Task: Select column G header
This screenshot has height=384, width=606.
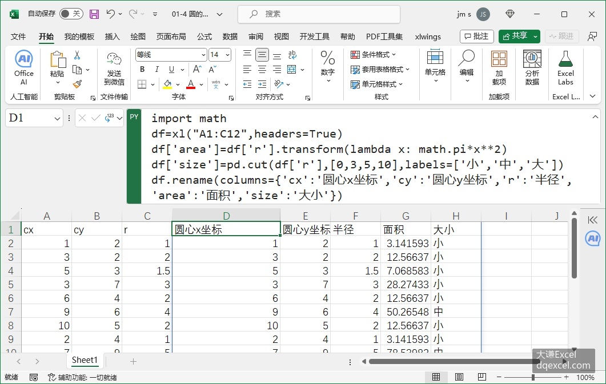Action: 406,216
